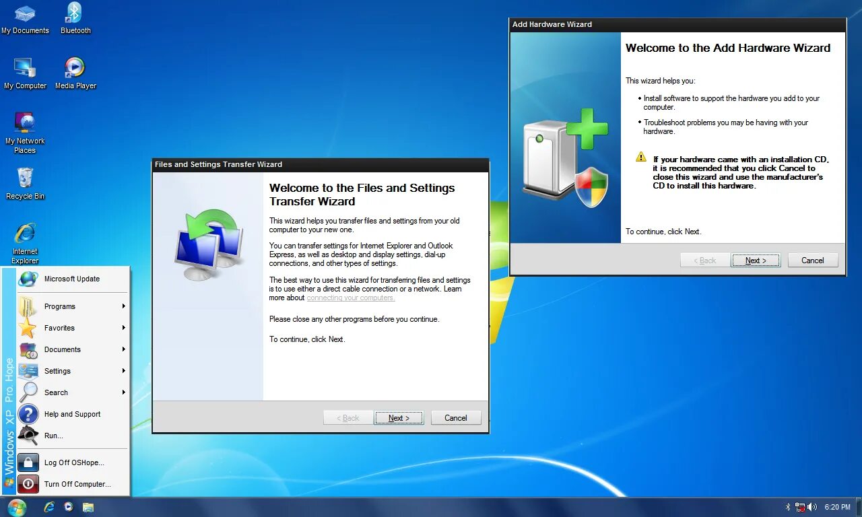The width and height of the screenshot is (862, 517).
Task: Open Help and Support from the Start menu
Action: tap(73, 414)
